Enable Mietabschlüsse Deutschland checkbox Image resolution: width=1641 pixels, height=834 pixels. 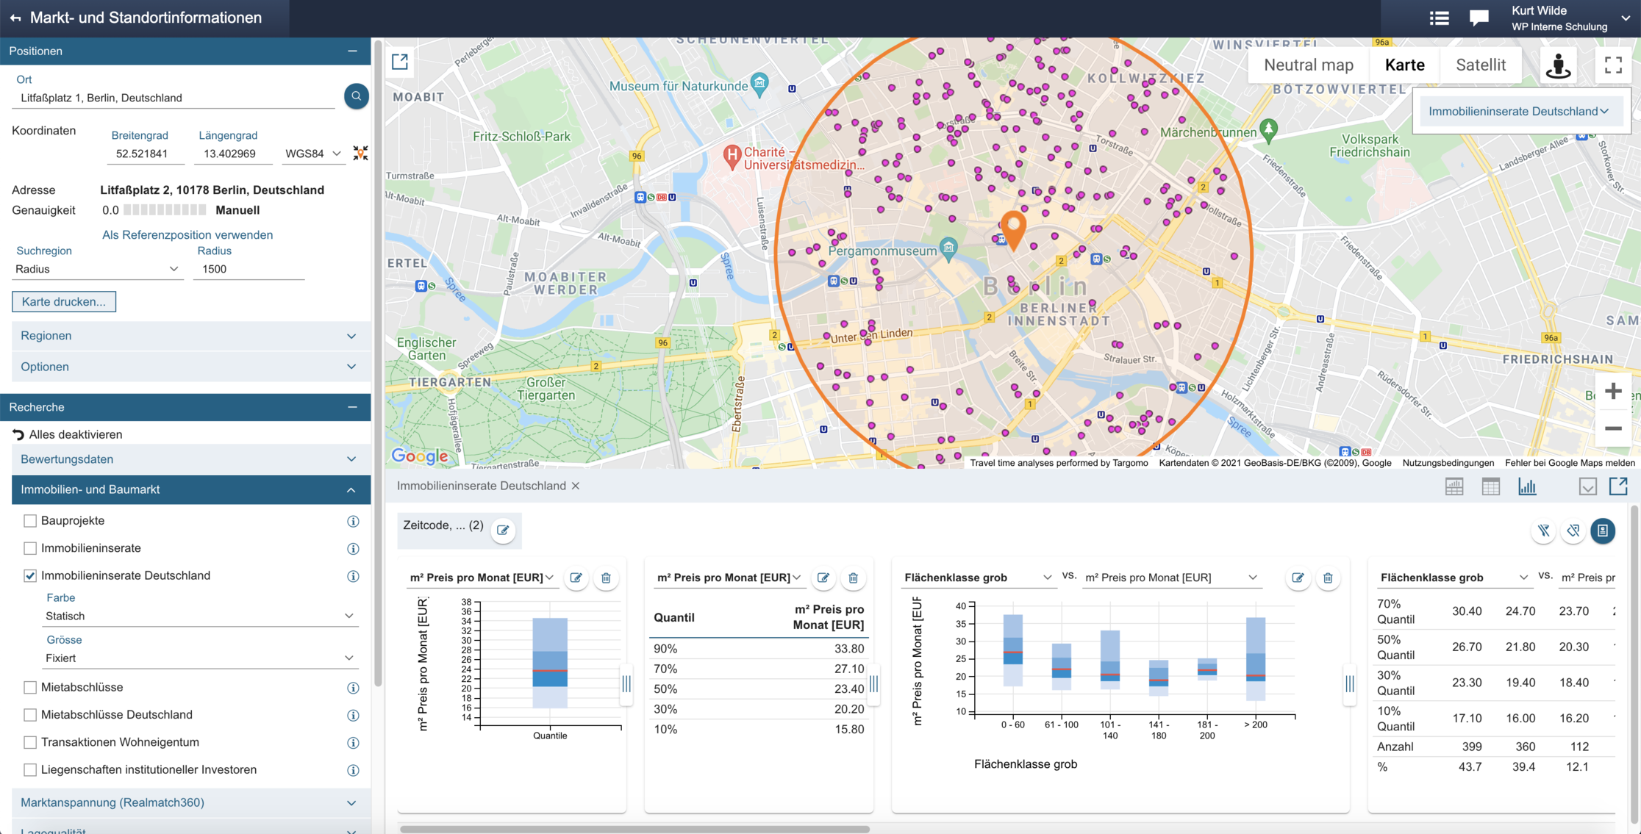point(30,715)
